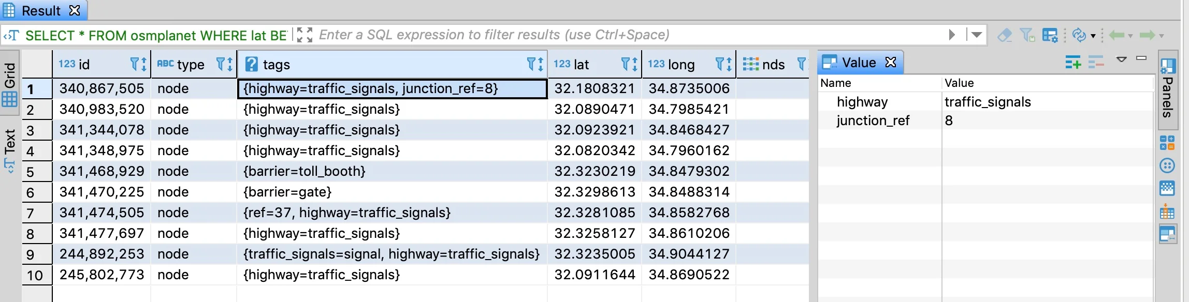Click the custom filter settings icon
The width and height of the screenshot is (1189, 302).
pyautogui.click(x=1050, y=35)
